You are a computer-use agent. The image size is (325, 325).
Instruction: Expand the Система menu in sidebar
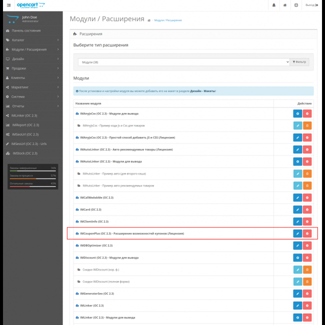pyautogui.click(x=31, y=96)
